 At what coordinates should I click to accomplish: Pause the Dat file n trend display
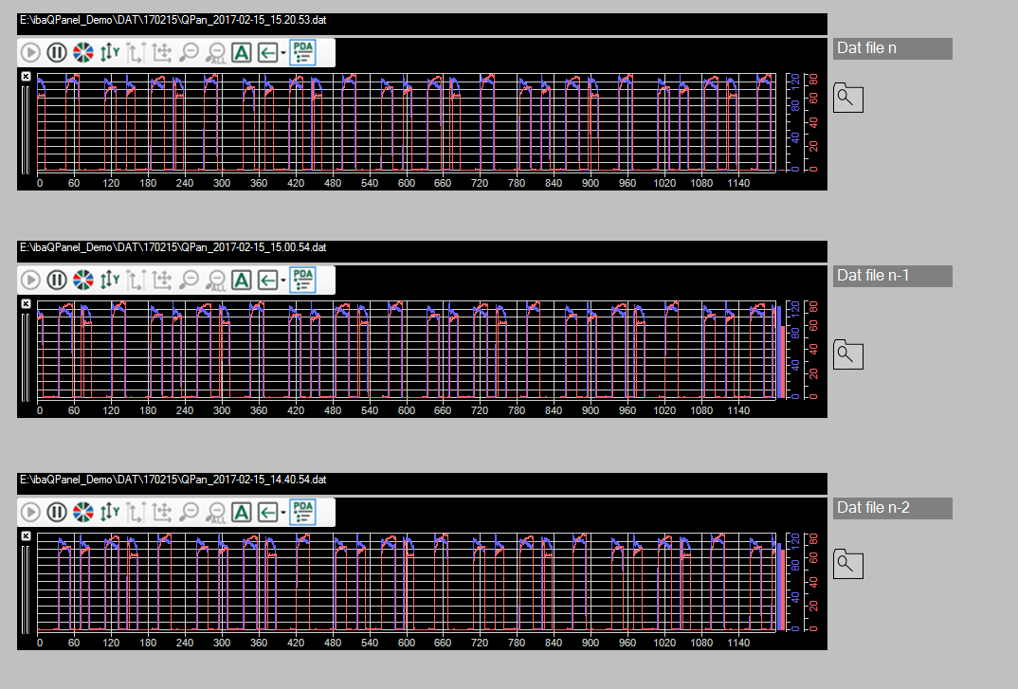[57, 53]
